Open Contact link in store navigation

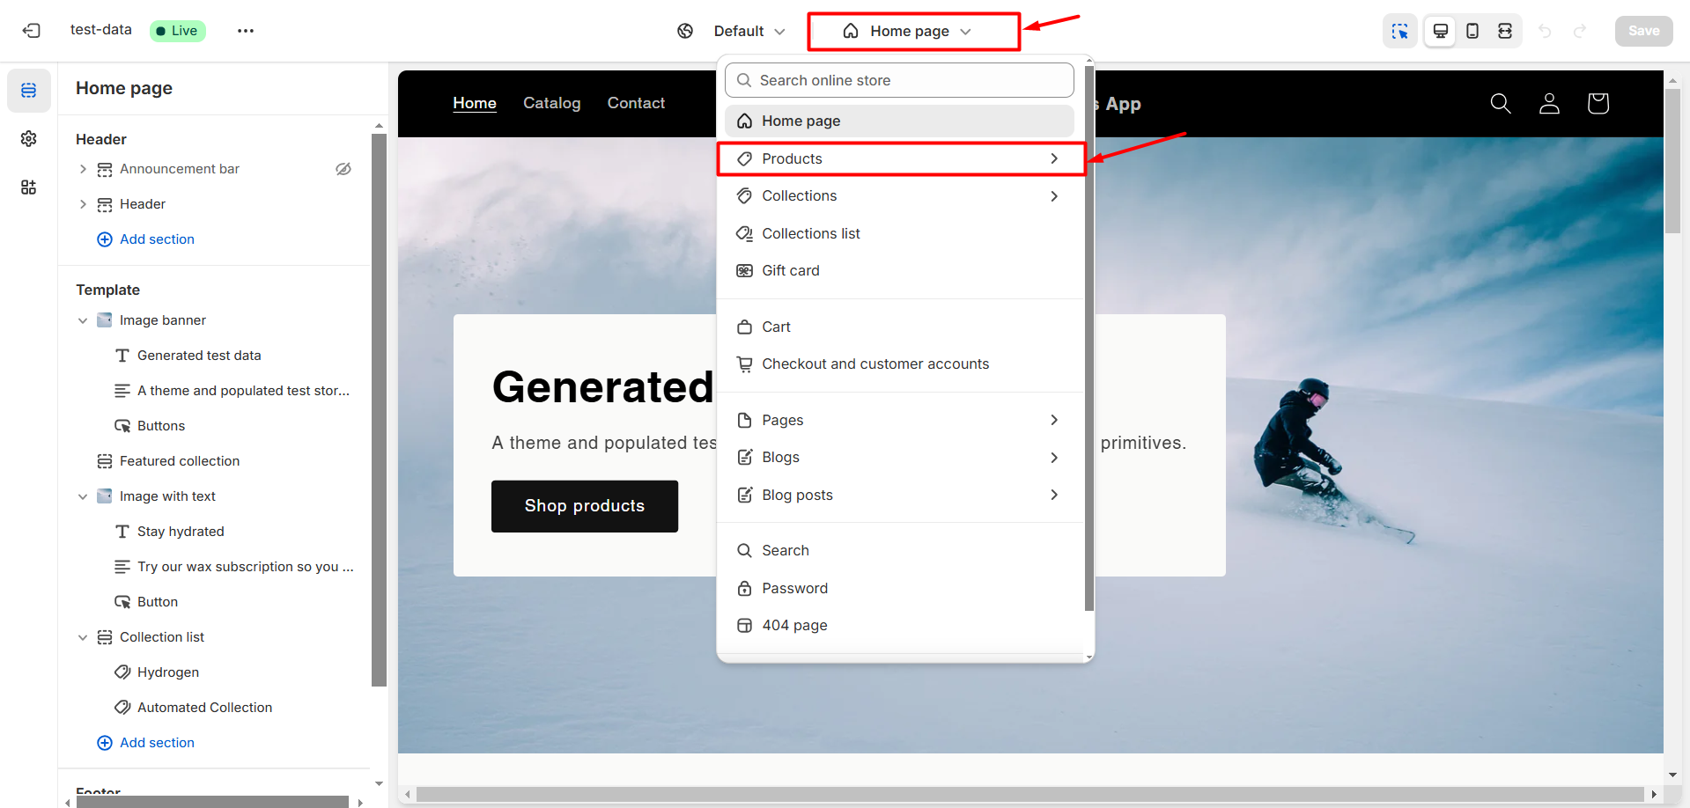pyautogui.click(x=636, y=103)
